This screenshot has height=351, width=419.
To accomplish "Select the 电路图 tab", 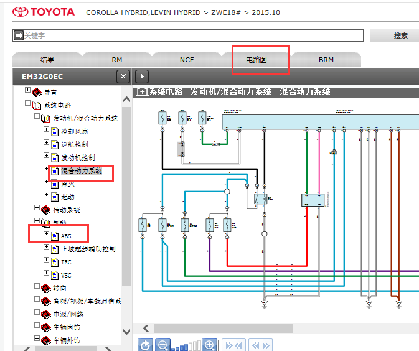I will pyautogui.click(x=257, y=60).
